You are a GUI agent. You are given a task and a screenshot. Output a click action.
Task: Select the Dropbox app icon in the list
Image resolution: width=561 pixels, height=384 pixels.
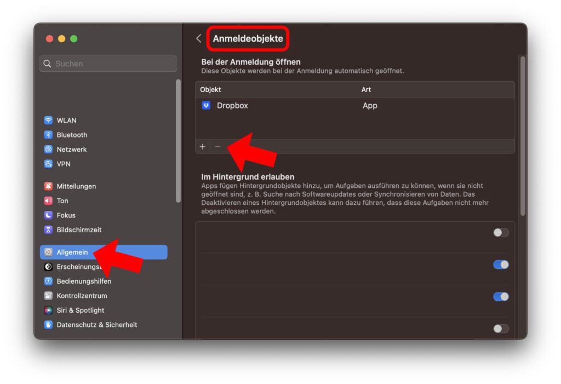(205, 105)
